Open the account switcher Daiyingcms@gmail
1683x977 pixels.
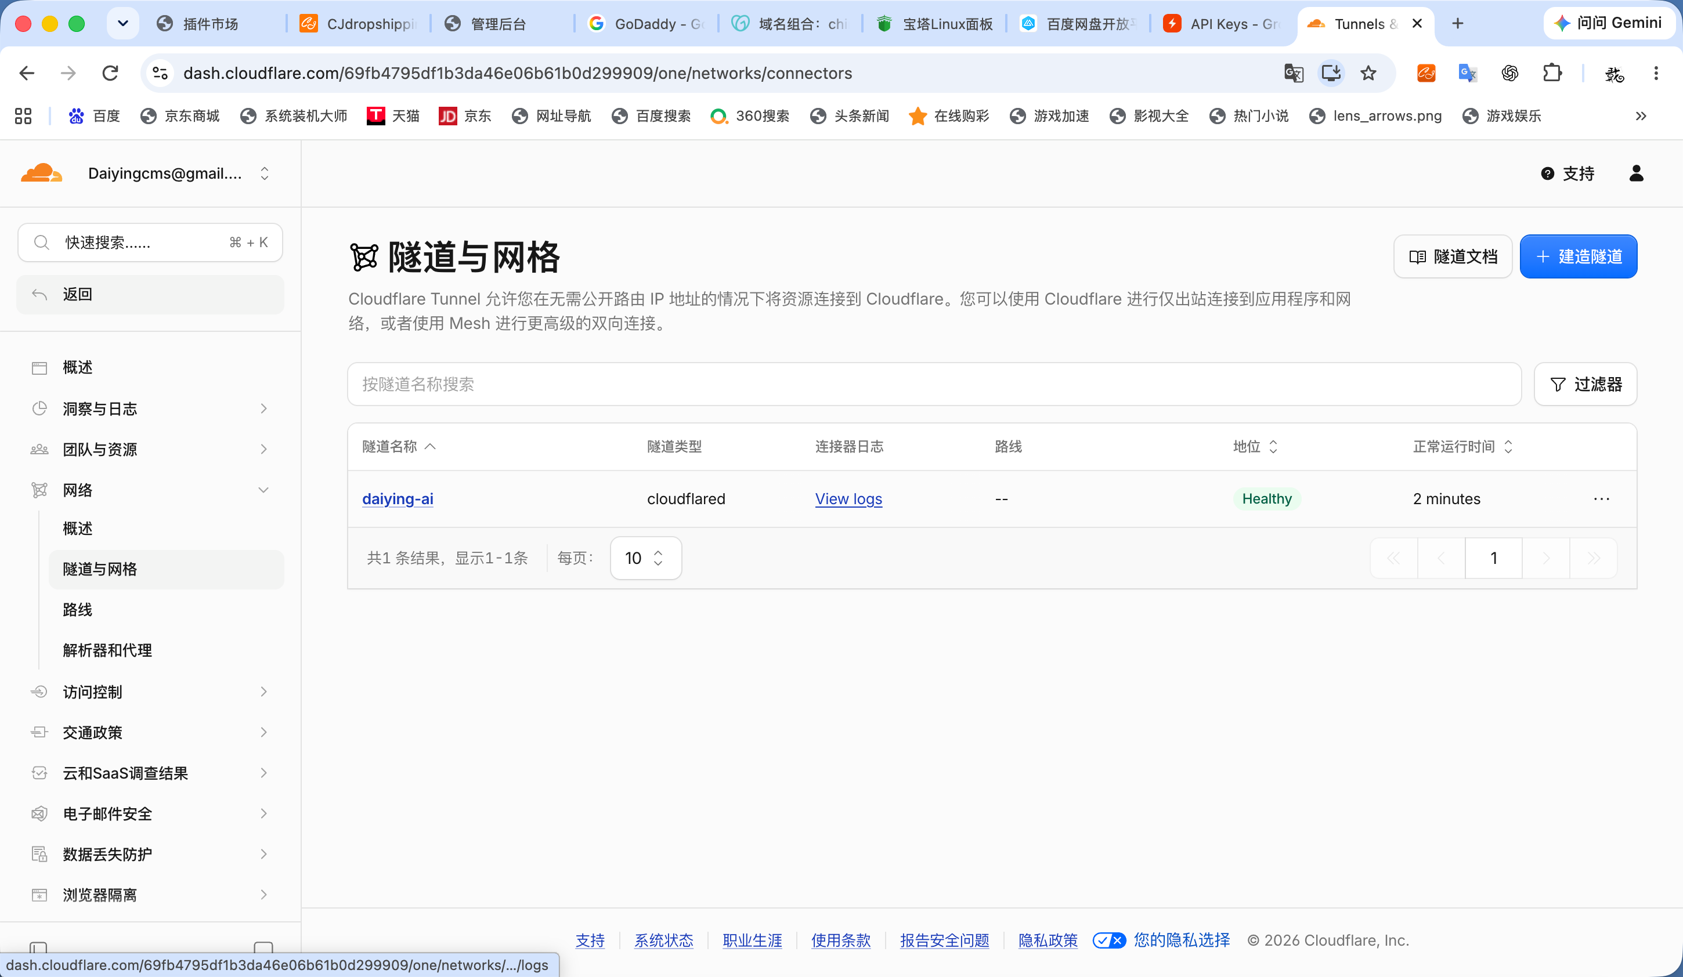178,173
